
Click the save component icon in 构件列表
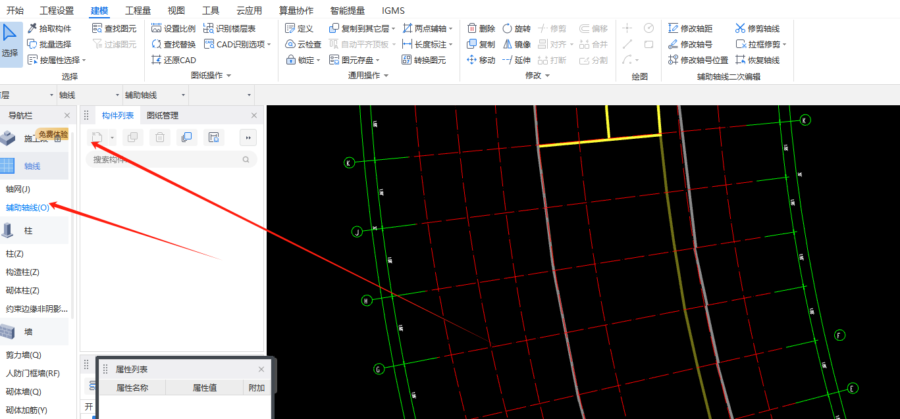[213, 137]
